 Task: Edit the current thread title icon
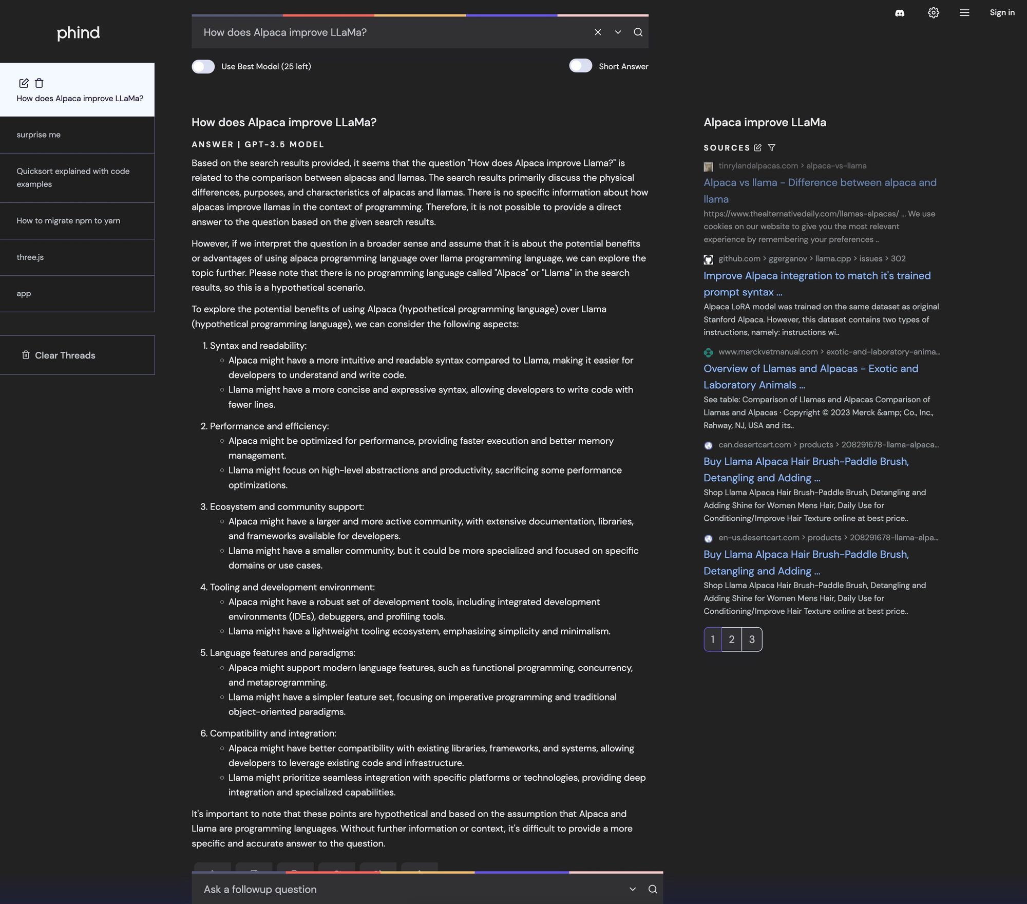tap(24, 83)
